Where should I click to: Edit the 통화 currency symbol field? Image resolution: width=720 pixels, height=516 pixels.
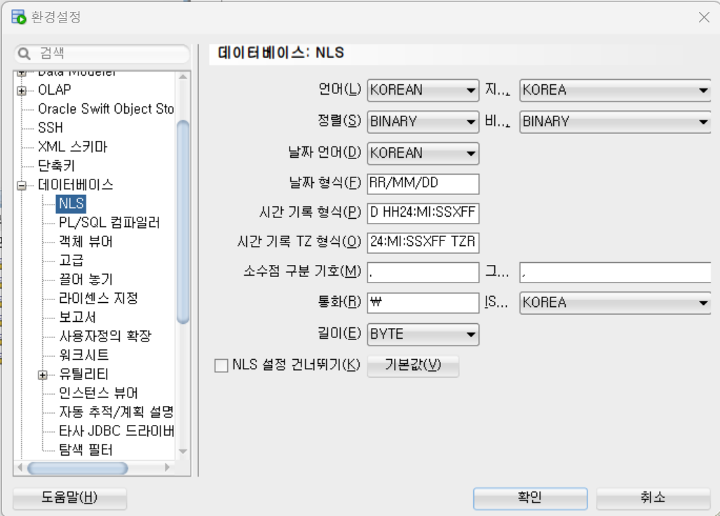[423, 303]
